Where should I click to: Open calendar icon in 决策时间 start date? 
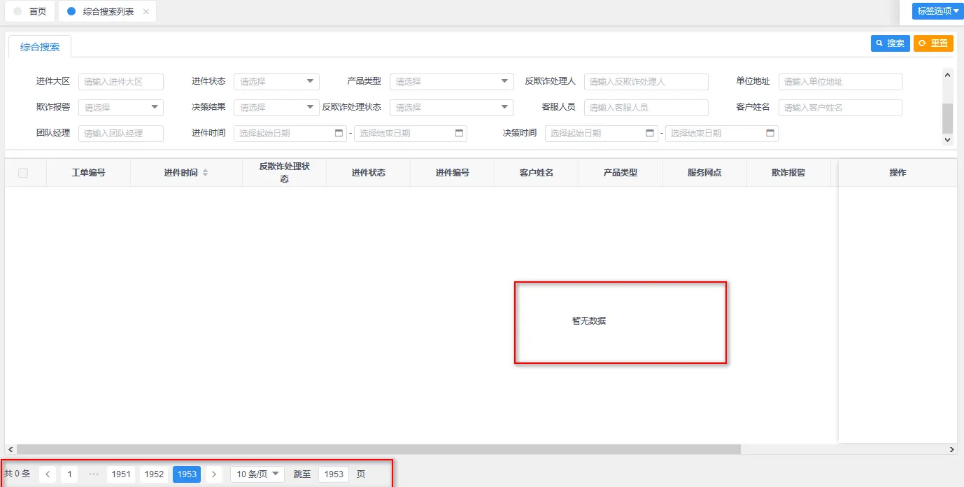[651, 133]
